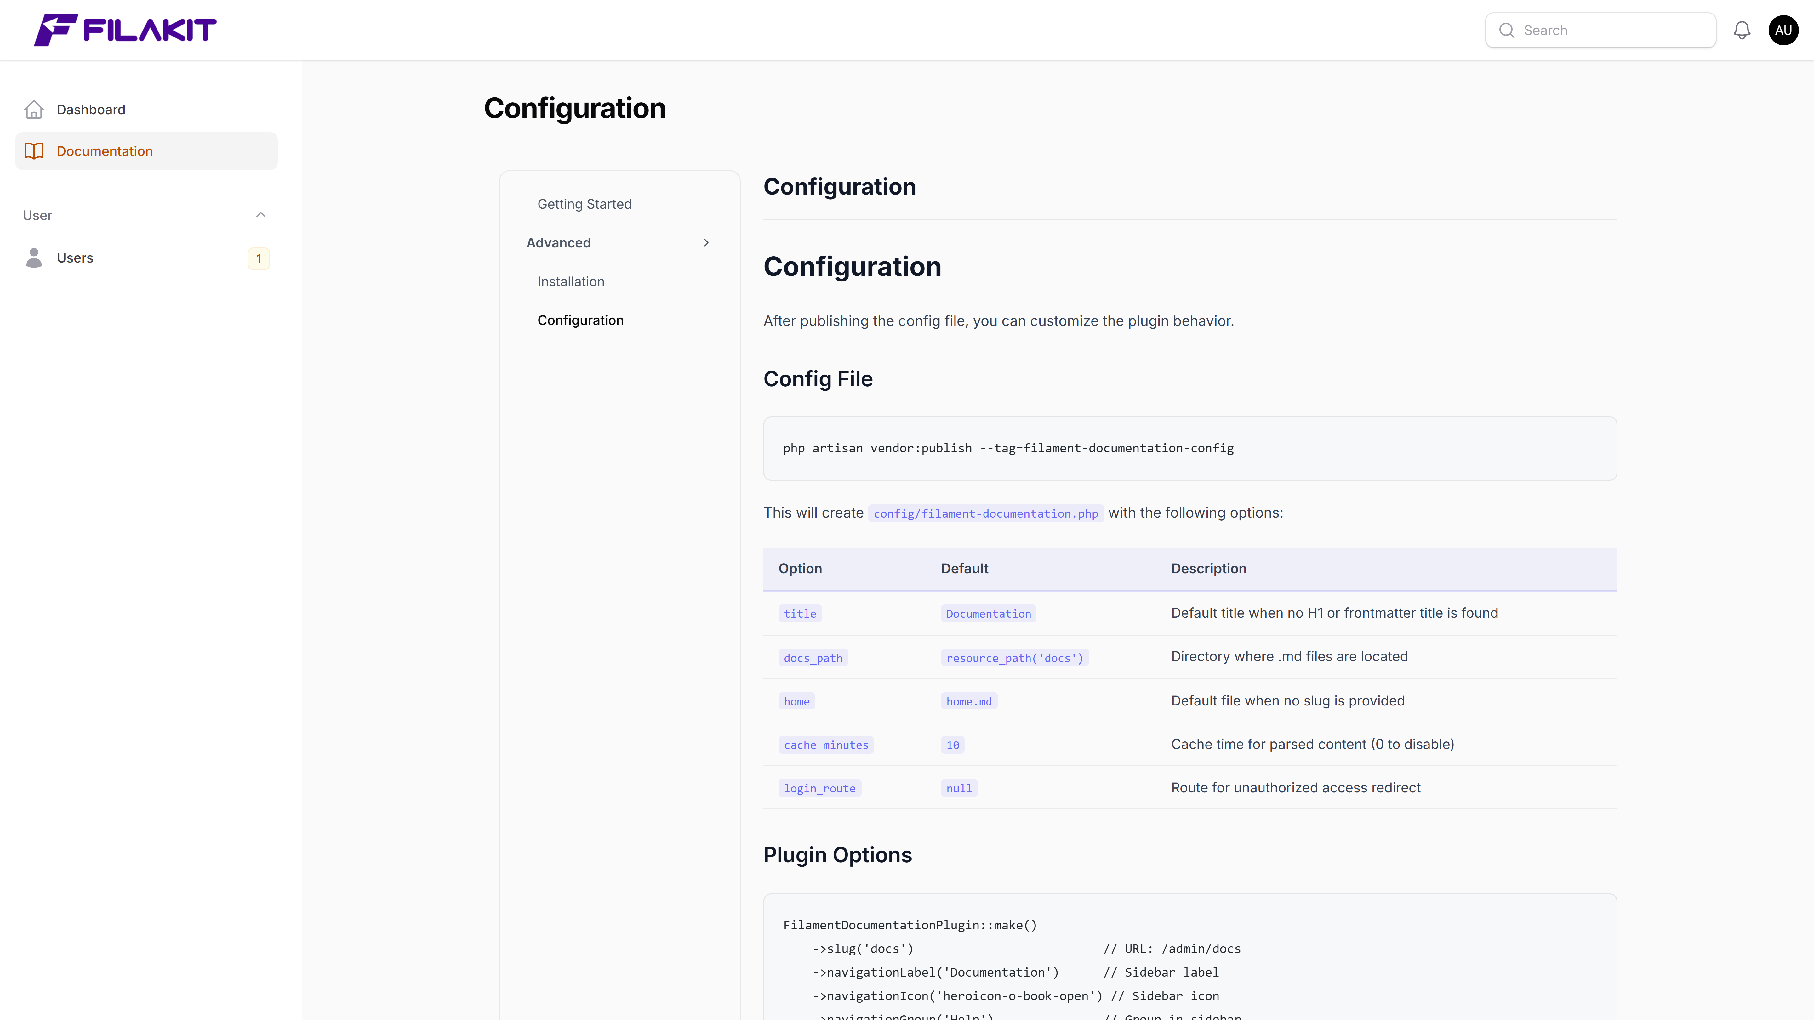The image size is (1814, 1020).
Task: Click the docs_path option cell
Action: [x=813, y=658]
